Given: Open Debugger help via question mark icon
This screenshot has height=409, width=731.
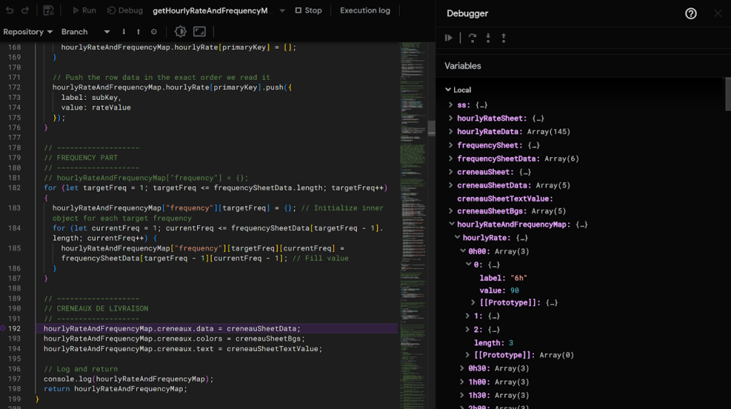Looking at the screenshot, I should [690, 14].
